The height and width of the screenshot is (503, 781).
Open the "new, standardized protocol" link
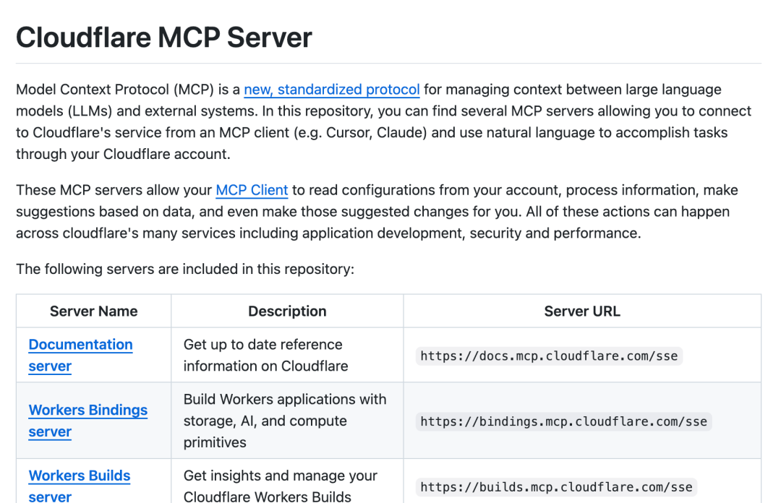click(331, 90)
